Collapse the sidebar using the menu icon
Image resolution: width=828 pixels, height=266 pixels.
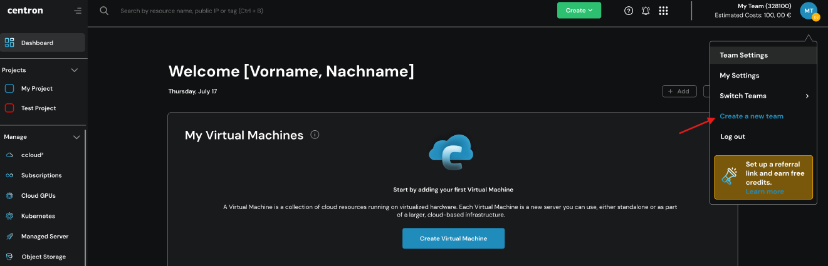[x=77, y=11]
